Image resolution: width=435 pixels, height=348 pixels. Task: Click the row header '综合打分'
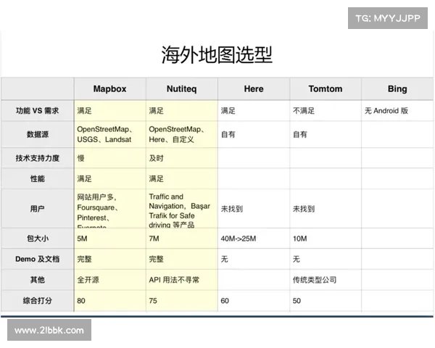coord(38,301)
